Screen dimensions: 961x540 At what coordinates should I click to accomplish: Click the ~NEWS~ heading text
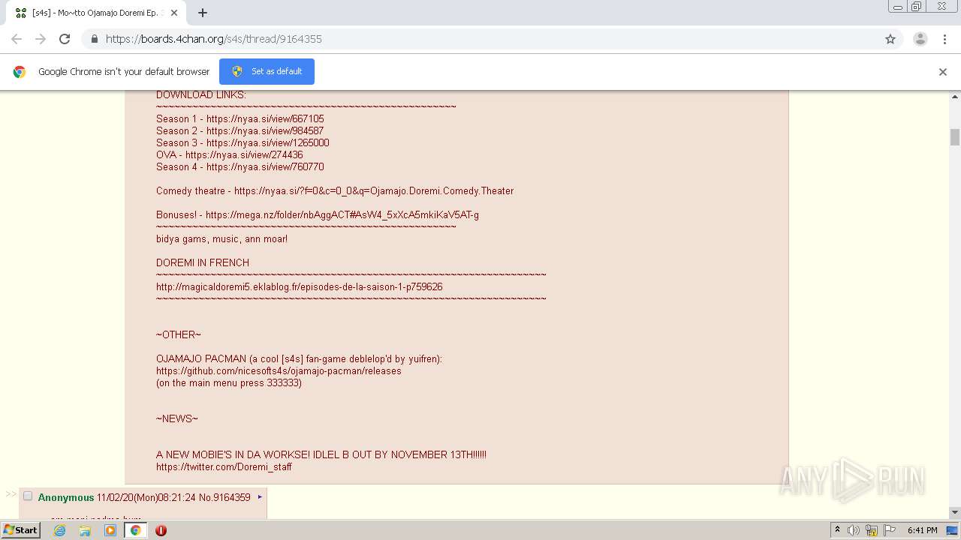click(x=177, y=418)
